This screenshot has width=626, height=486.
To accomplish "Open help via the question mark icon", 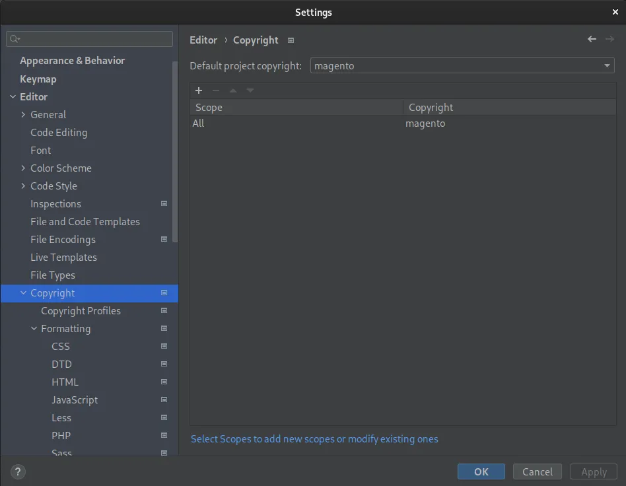I will [x=17, y=471].
